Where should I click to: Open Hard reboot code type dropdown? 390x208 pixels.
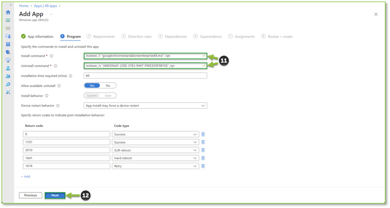click(x=155, y=158)
